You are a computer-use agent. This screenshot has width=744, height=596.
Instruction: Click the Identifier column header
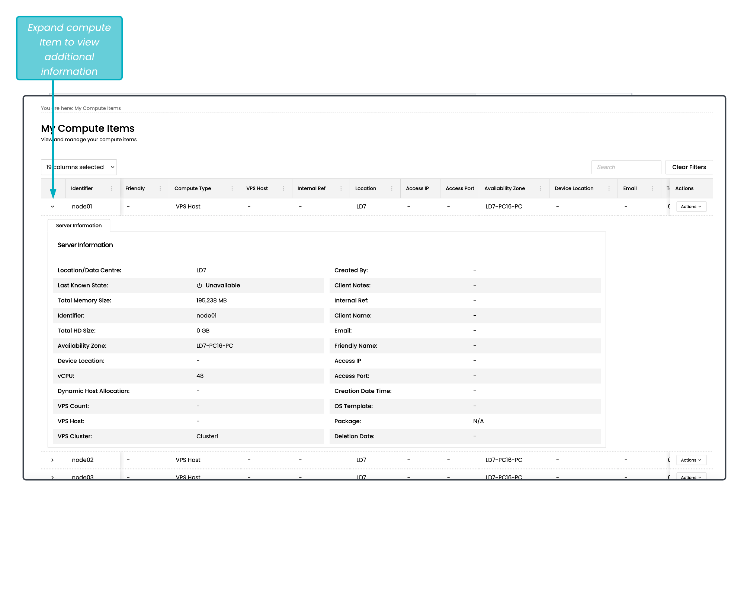pyautogui.click(x=82, y=188)
